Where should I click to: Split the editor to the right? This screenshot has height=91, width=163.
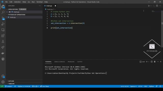(x=157, y=6)
